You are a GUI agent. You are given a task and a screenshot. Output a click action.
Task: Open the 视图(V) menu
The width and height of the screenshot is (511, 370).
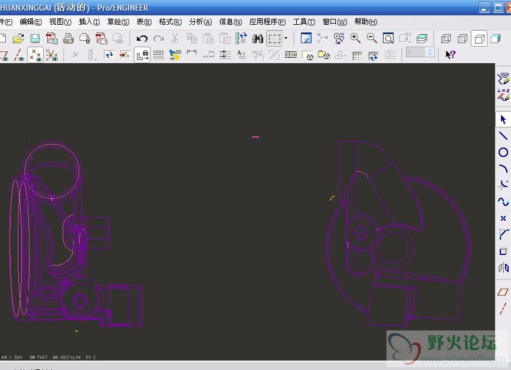(x=60, y=22)
